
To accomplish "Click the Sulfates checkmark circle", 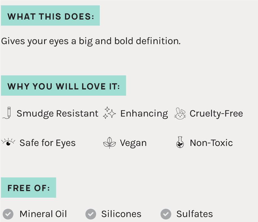I will point(166,214).
